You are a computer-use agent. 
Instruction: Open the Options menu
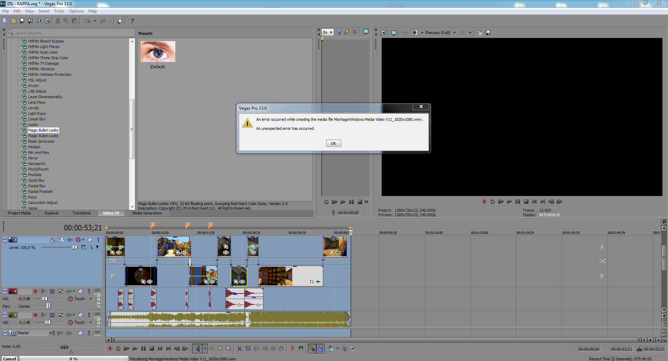tap(76, 11)
